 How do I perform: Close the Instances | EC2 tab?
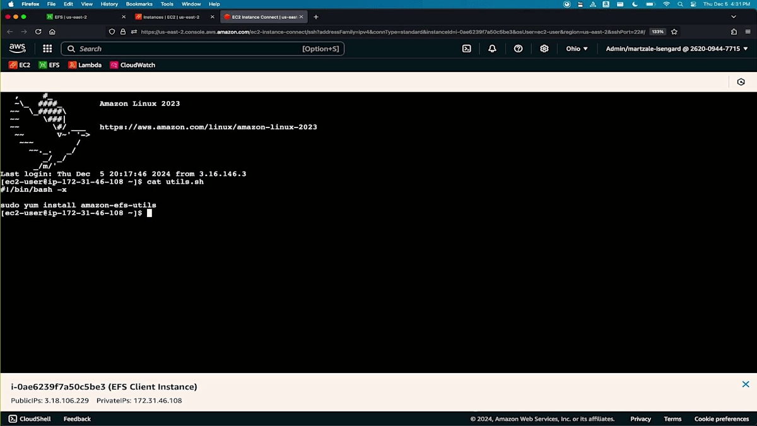[x=212, y=17]
